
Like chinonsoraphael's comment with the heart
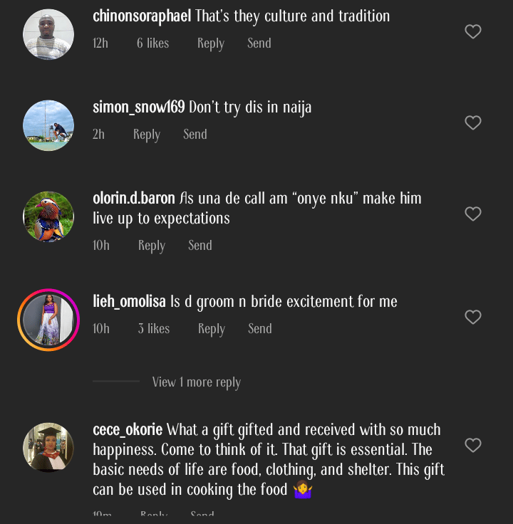473,32
